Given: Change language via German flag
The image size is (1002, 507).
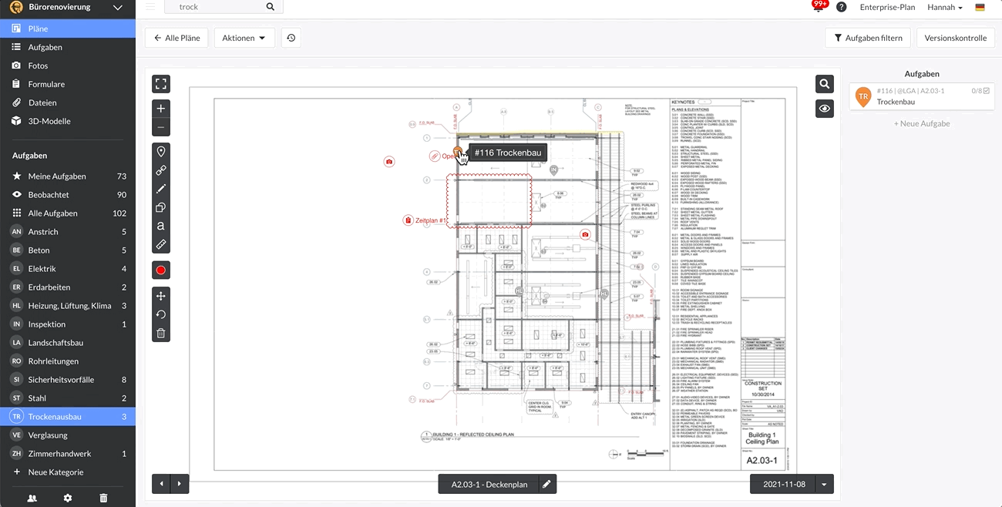Looking at the screenshot, I should coord(980,7).
